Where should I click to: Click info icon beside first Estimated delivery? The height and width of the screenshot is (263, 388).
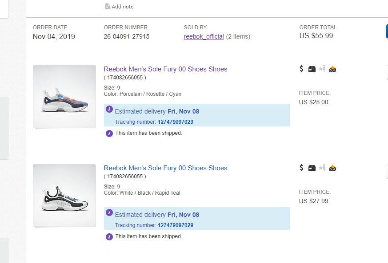click(x=109, y=109)
